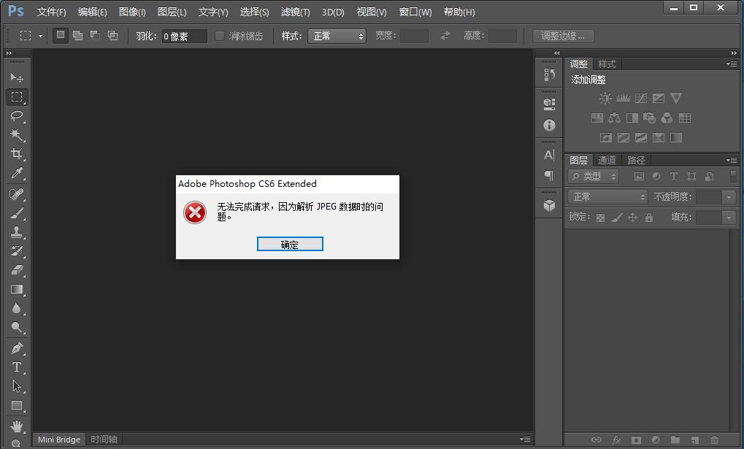Select the Clone Stamp tool
This screenshot has height=449, width=744.
pos(17,232)
